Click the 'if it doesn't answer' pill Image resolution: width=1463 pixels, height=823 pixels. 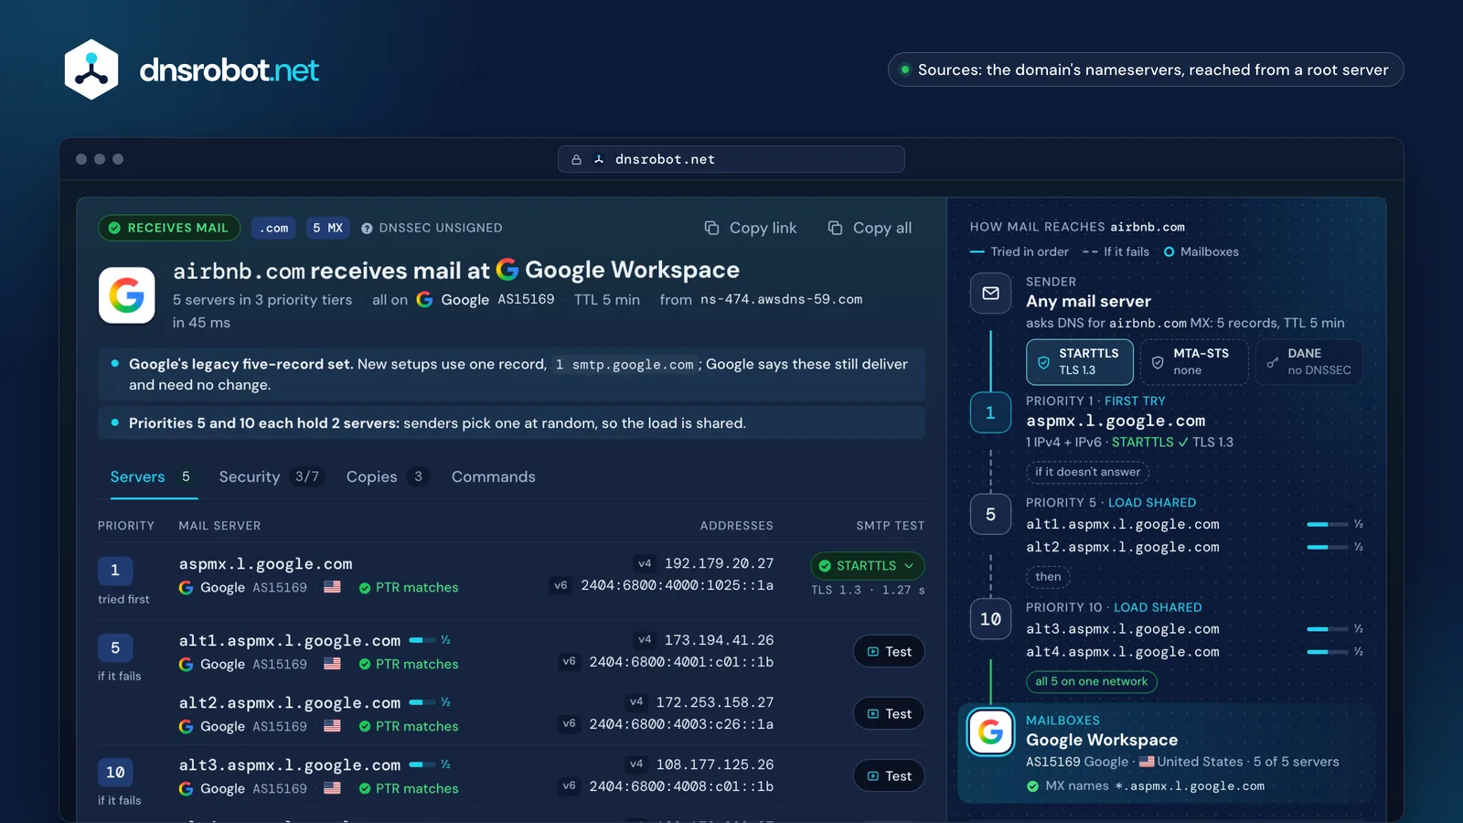point(1087,472)
